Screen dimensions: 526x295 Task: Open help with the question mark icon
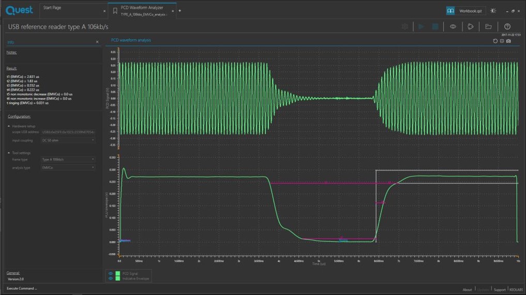click(507, 26)
